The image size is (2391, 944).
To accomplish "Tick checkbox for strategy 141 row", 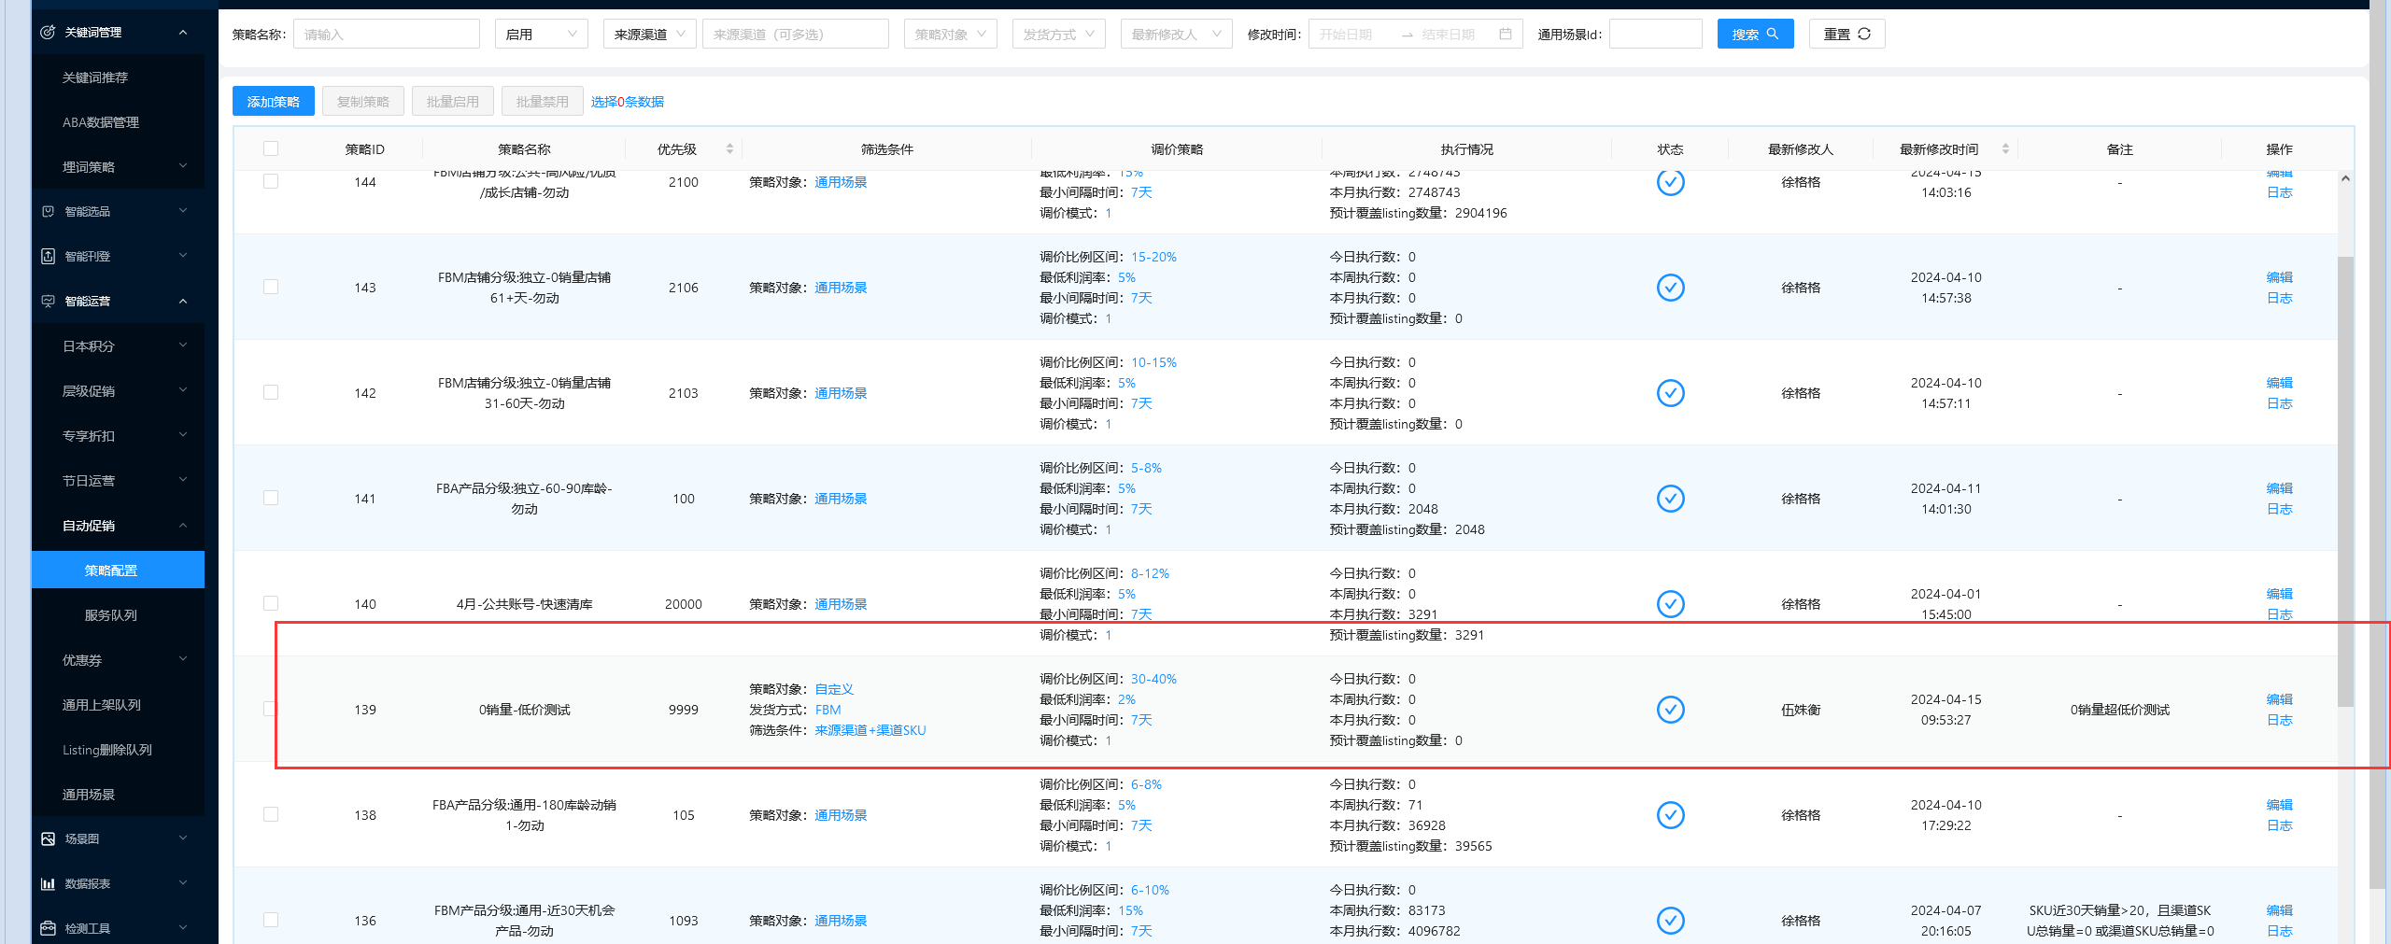I will 271,498.
